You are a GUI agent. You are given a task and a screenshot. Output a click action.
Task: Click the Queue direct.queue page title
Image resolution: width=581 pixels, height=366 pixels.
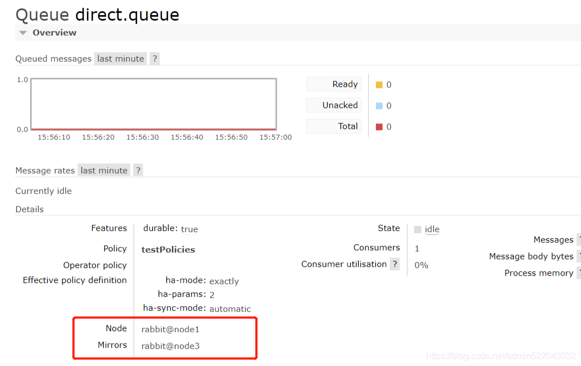[x=98, y=15]
